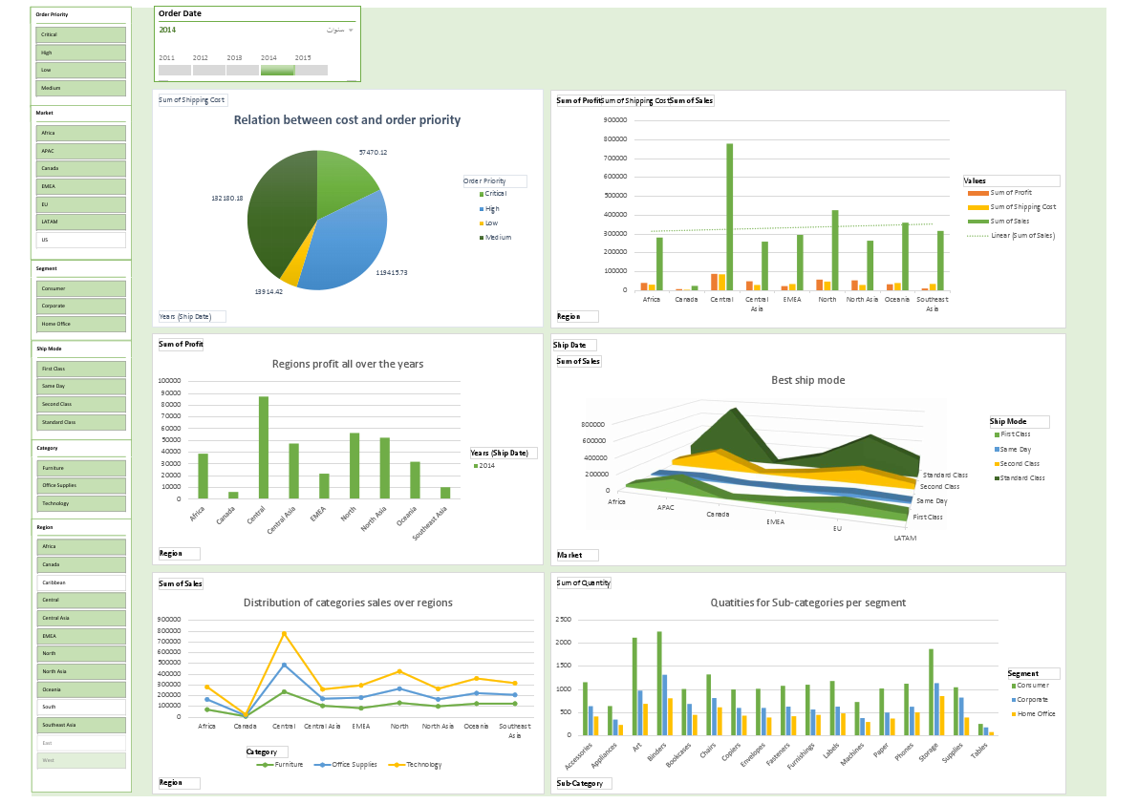This screenshot has height=804, width=1138.
Task: Select First Class in the Ship Mode slicer
Action: (x=80, y=369)
